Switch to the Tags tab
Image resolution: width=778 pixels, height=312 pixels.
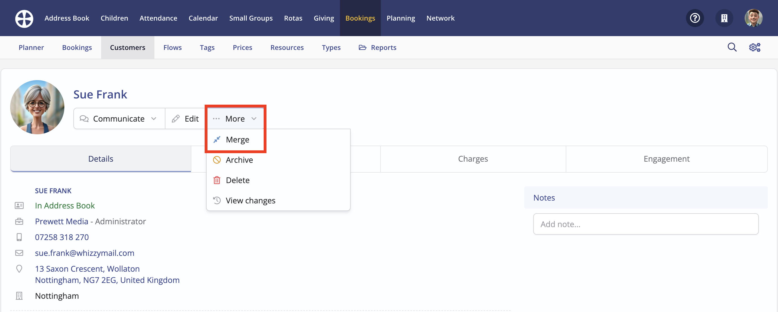click(x=207, y=47)
